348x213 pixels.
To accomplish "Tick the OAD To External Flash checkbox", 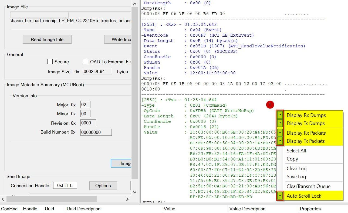I will (x=86, y=62).
